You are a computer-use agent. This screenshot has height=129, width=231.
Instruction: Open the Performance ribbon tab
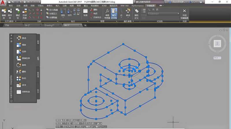137,5
